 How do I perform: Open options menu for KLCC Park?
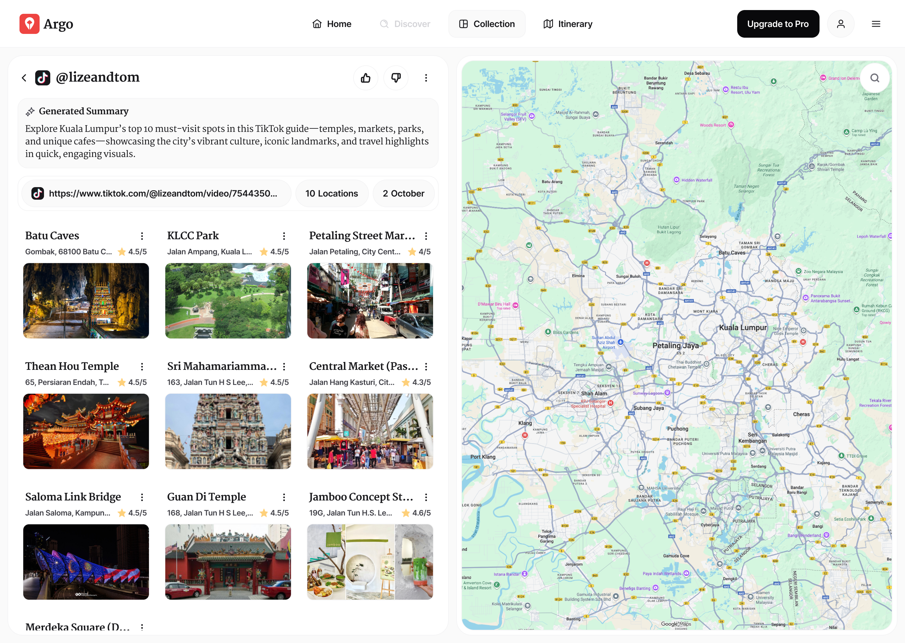(x=284, y=235)
